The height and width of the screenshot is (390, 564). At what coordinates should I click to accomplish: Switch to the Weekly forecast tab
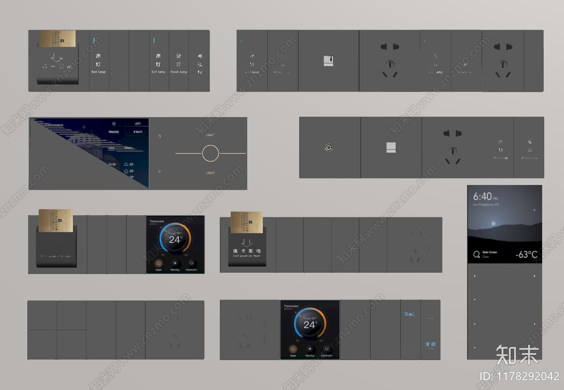(129, 148)
